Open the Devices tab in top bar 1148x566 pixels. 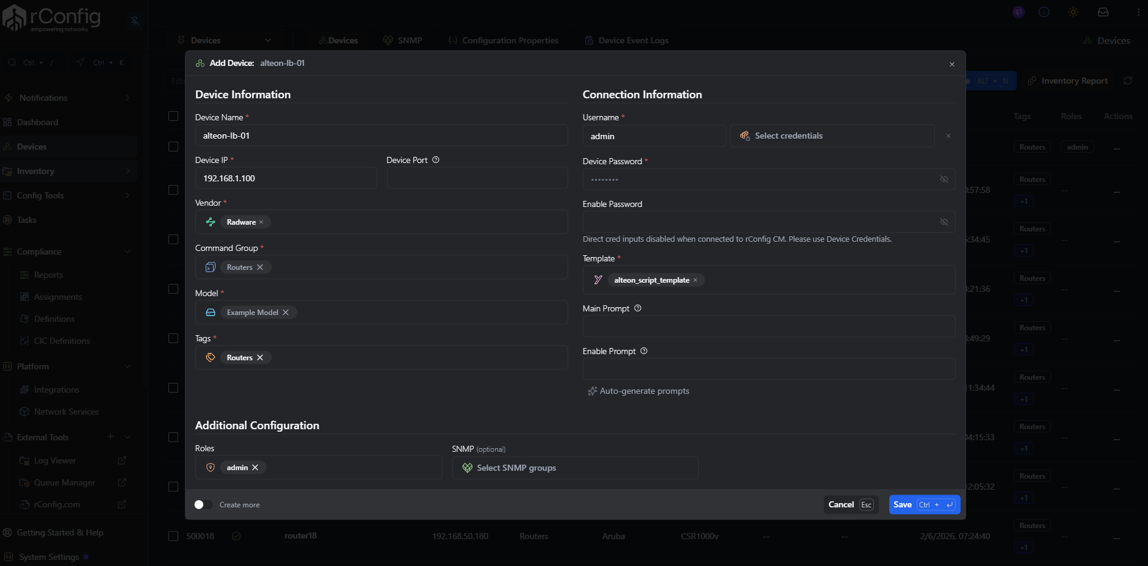coord(338,40)
